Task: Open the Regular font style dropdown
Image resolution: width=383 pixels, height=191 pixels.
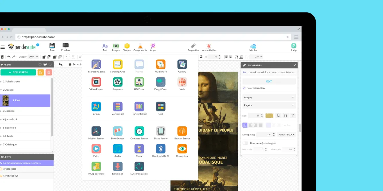Action: click(269, 105)
